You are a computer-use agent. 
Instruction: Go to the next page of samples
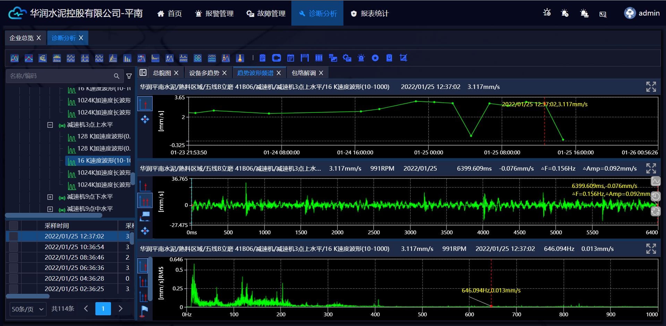(x=120, y=308)
